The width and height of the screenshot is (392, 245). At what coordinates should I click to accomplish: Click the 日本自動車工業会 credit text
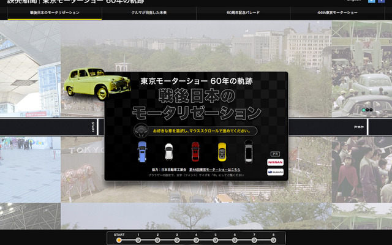pyautogui.click(x=174, y=170)
